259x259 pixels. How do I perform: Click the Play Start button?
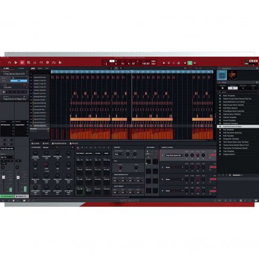tap(195, 63)
